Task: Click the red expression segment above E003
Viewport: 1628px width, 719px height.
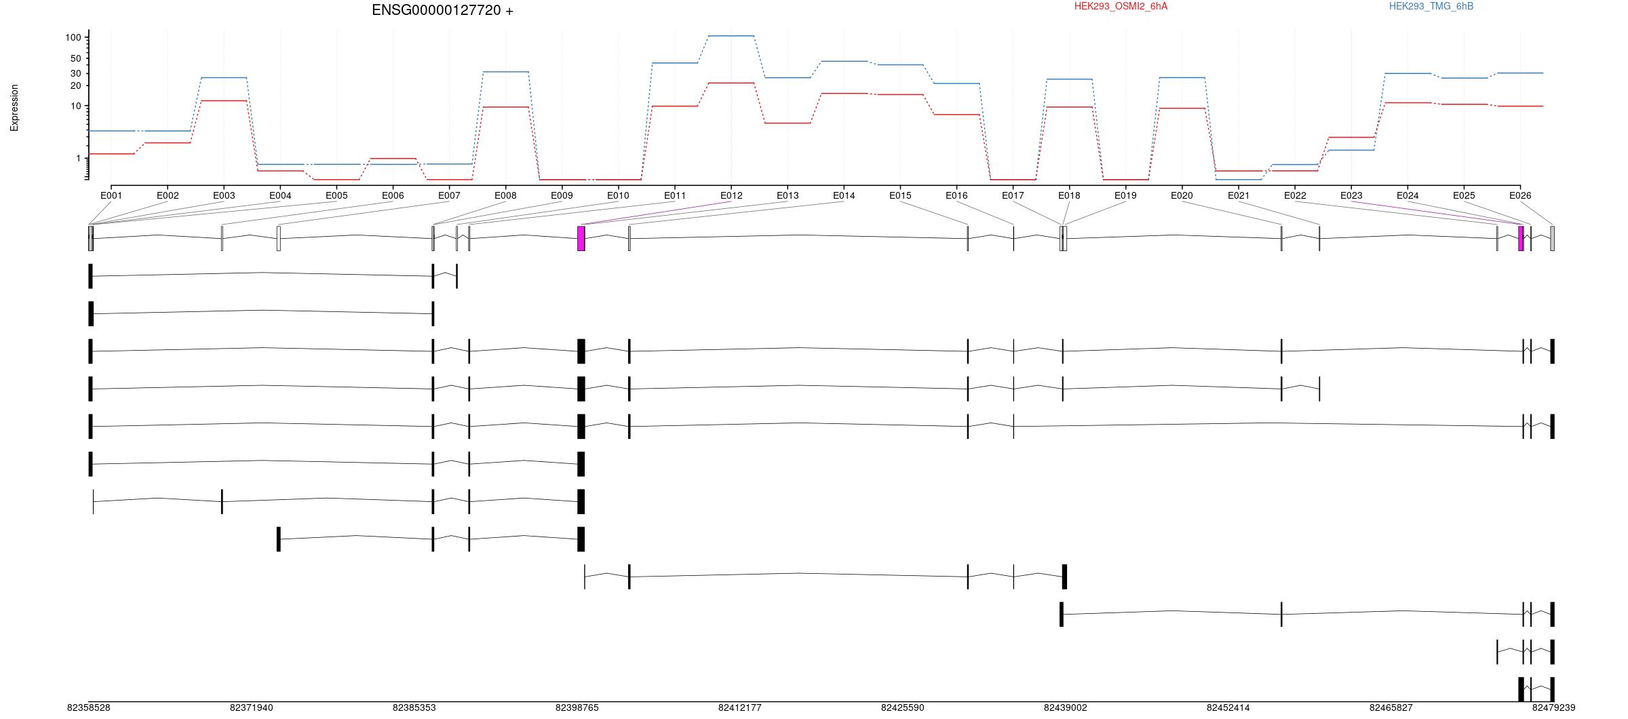Action: (224, 101)
